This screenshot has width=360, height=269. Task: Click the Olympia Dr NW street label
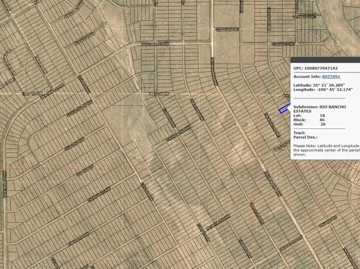pos(99,194)
